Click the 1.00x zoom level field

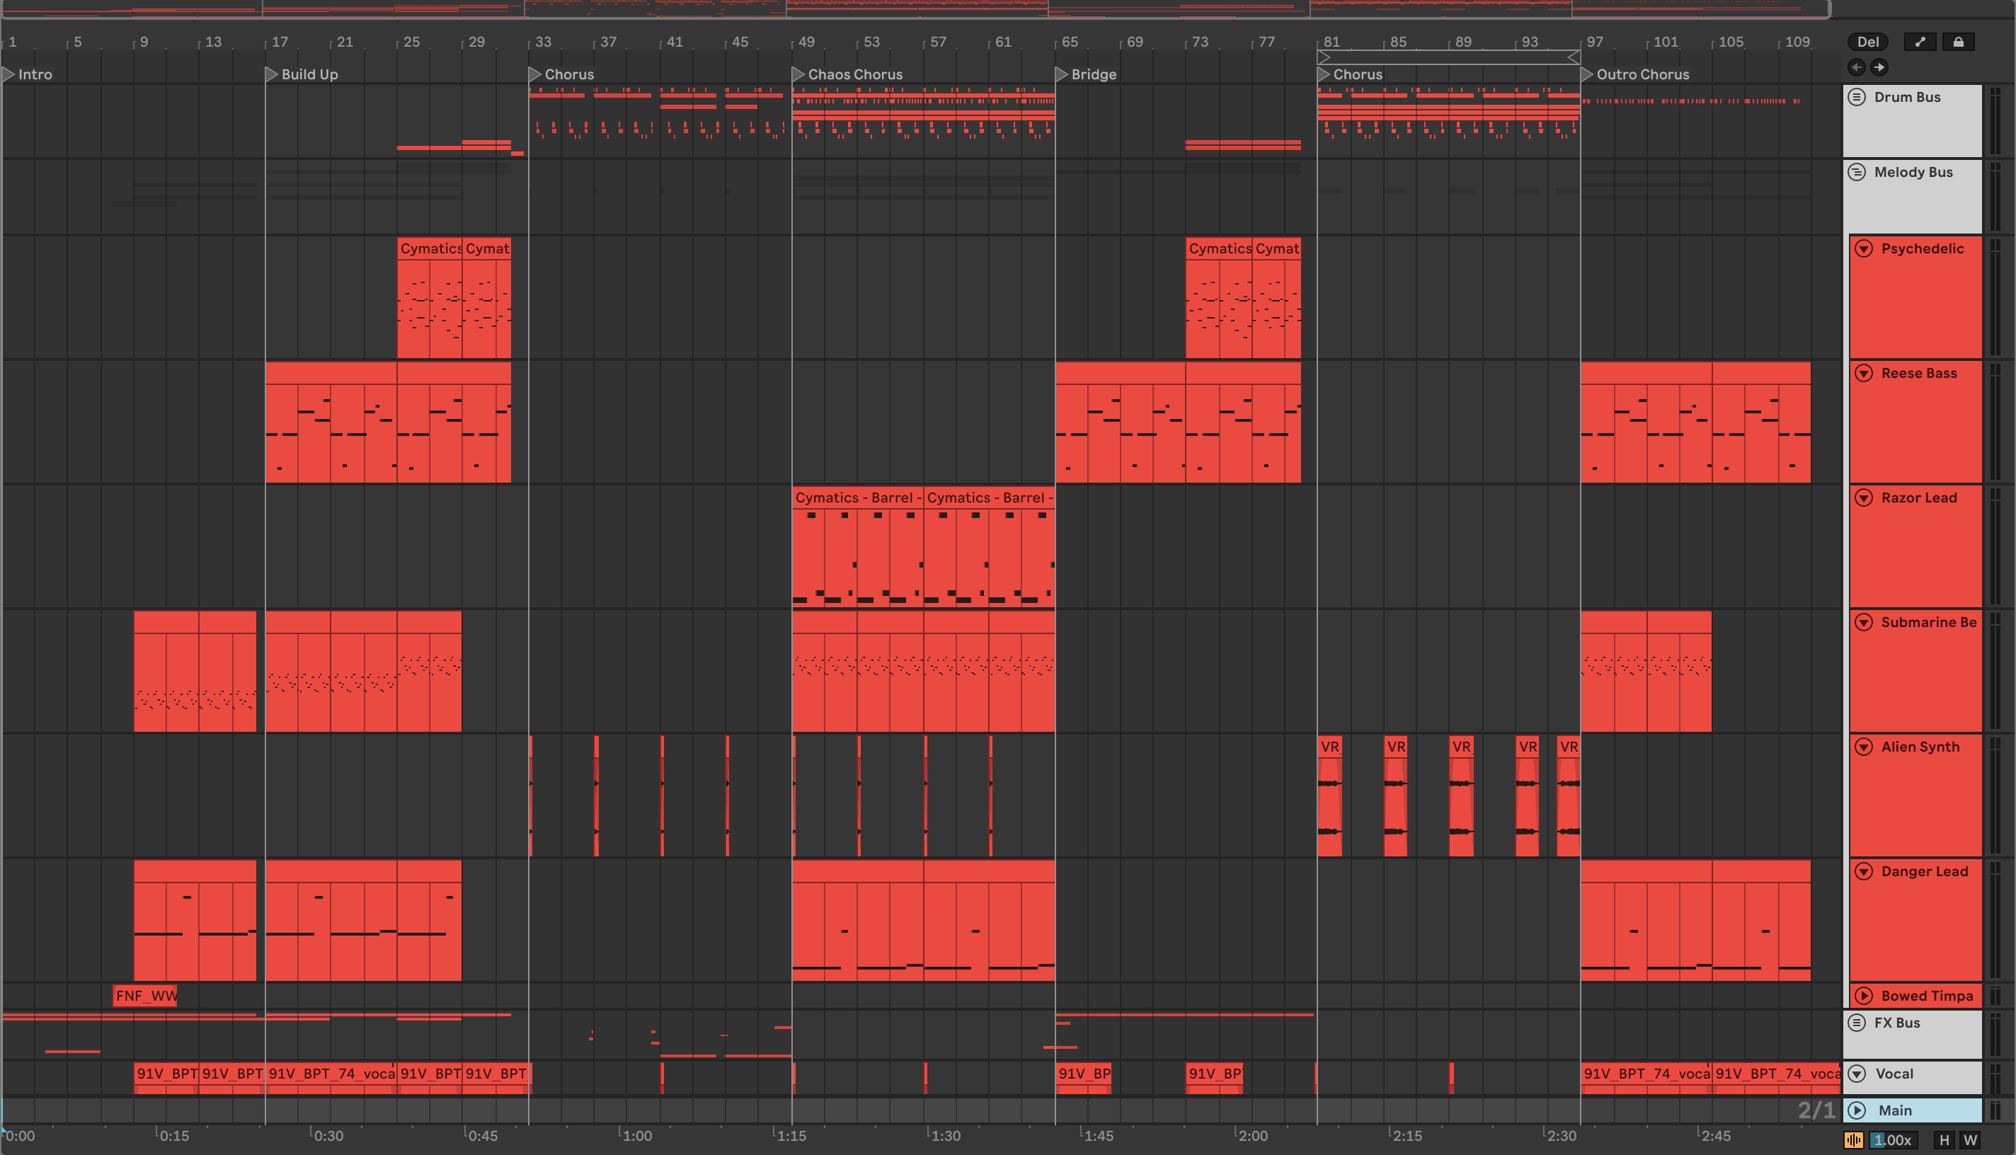(1893, 1140)
